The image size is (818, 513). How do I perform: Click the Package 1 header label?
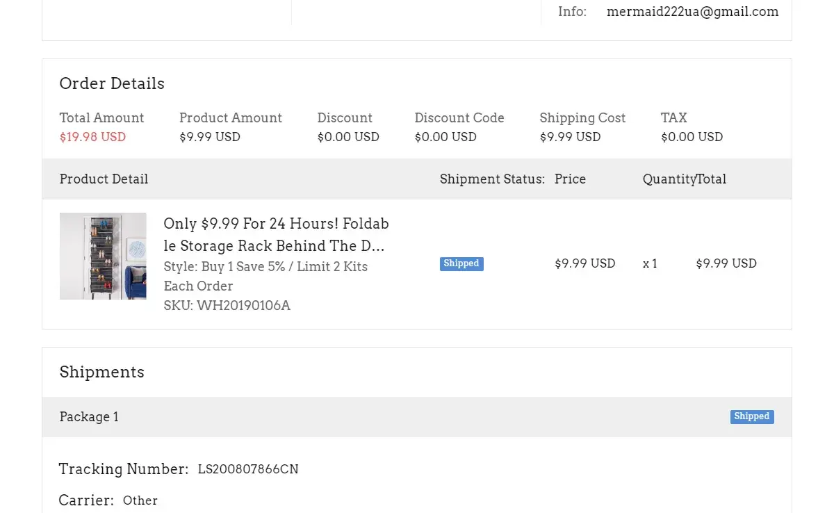coord(89,417)
